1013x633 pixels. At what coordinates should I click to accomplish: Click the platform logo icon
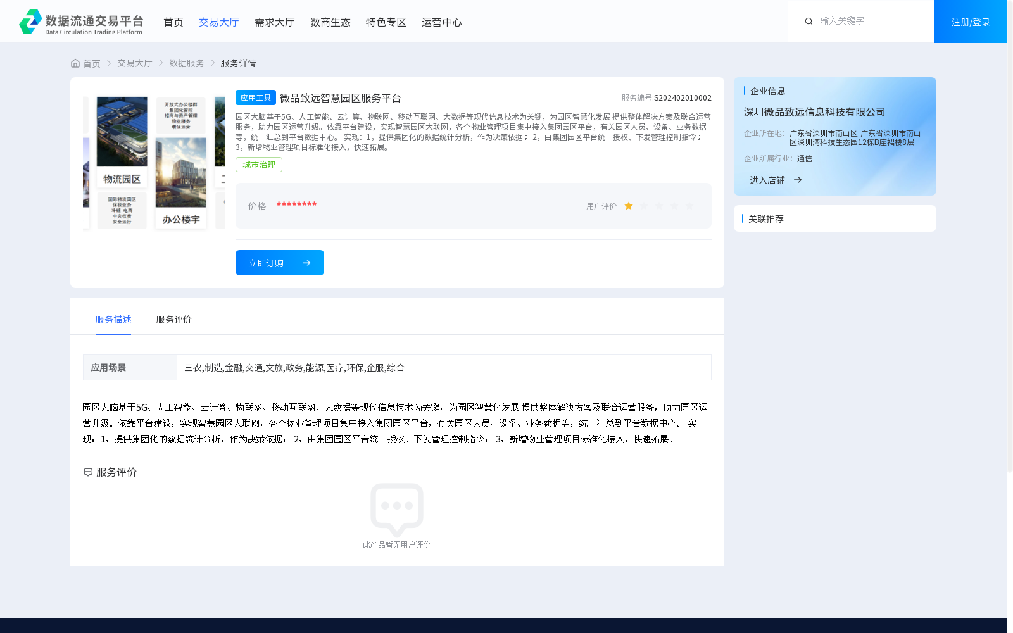click(30, 22)
